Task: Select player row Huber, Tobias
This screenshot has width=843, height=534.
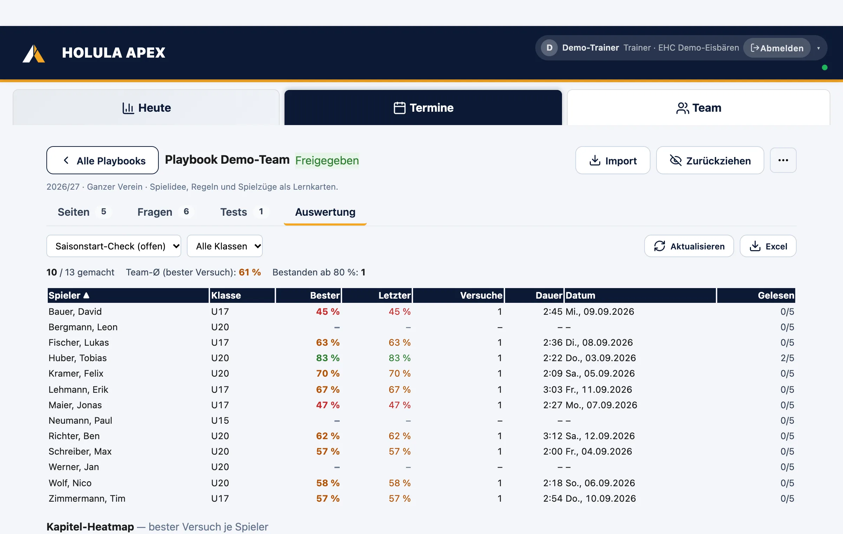Action: tap(421, 358)
